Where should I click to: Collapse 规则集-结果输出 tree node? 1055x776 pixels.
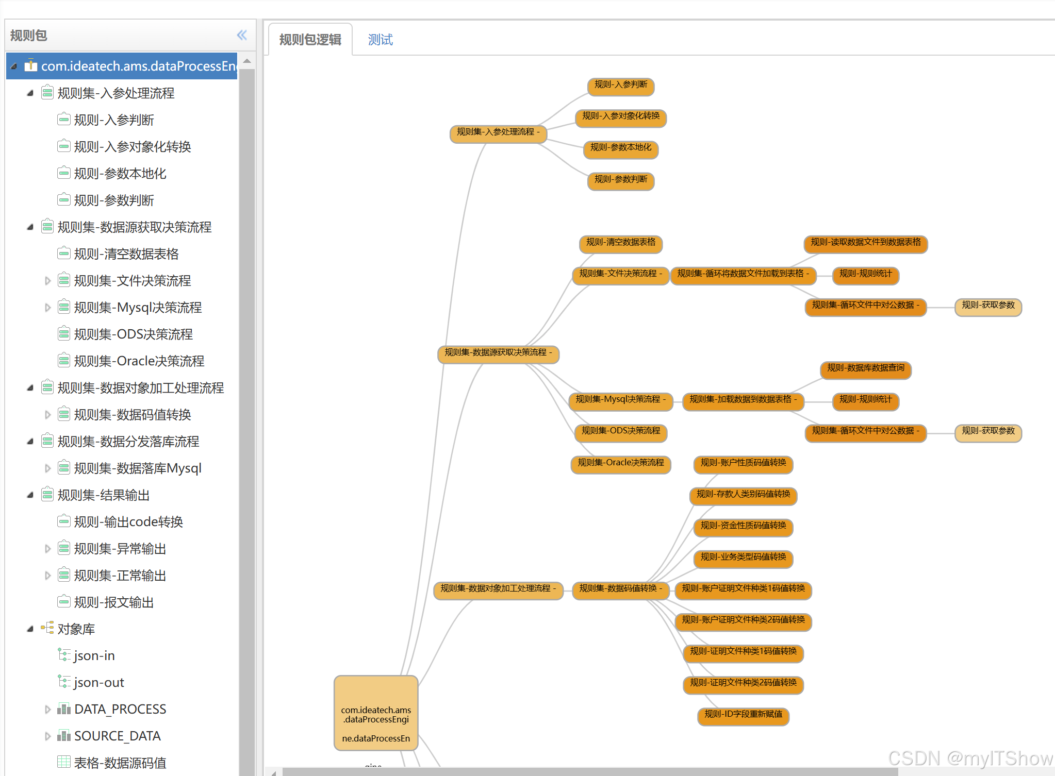click(30, 495)
